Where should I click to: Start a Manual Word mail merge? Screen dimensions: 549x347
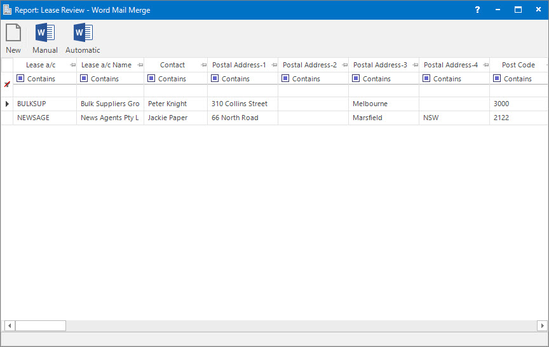pyautogui.click(x=45, y=39)
